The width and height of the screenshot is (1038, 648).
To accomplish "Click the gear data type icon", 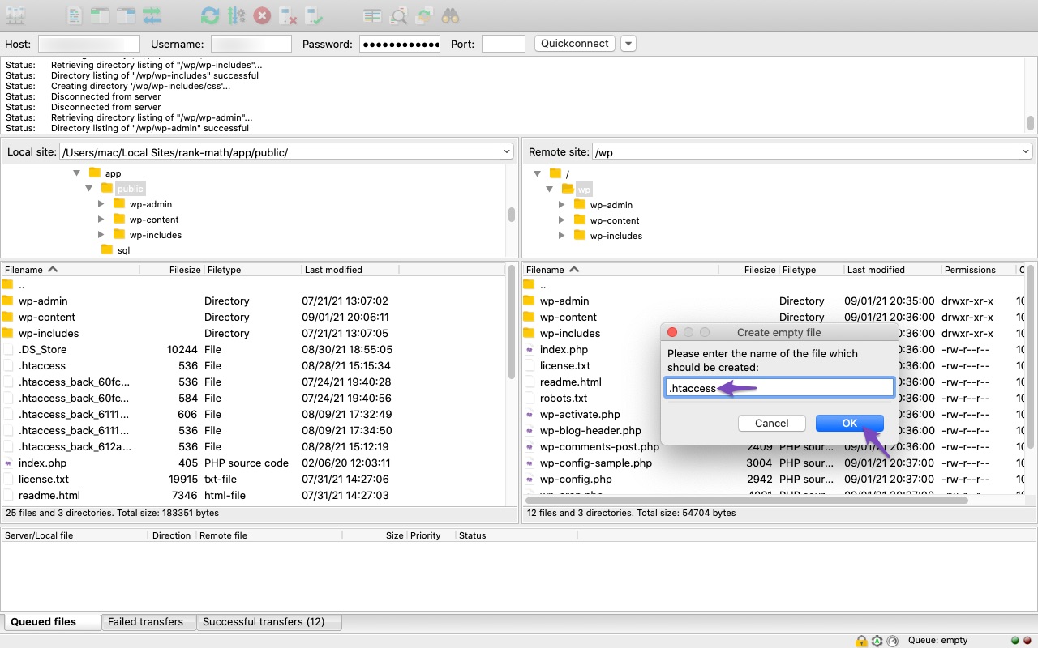I will pyautogui.click(x=877, y=641).
